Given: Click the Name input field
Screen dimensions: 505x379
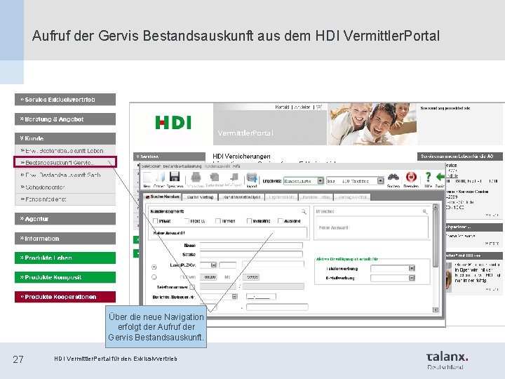Looking at the screenshot, I should [x=251, y=246].
